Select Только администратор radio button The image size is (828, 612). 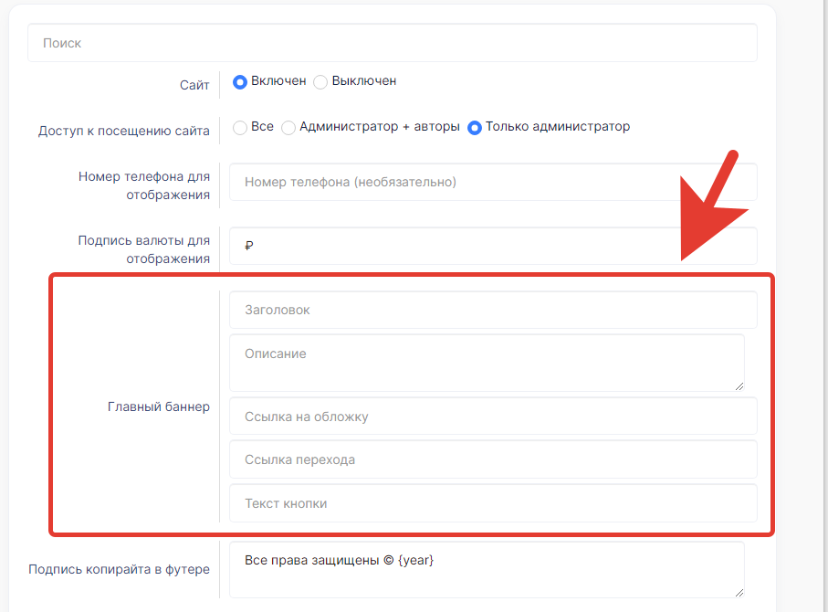tap(474, 127)
